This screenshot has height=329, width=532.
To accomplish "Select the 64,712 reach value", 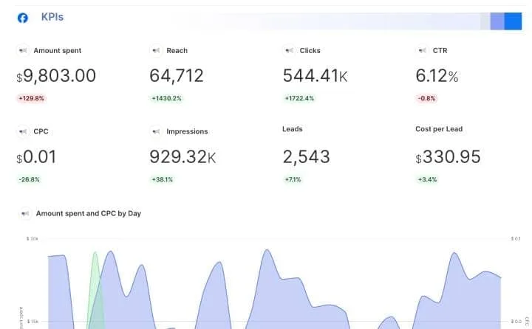I will [x=177, y=75].
